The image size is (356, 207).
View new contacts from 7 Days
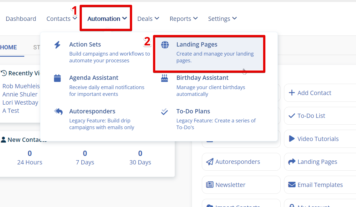click(85, 158)
